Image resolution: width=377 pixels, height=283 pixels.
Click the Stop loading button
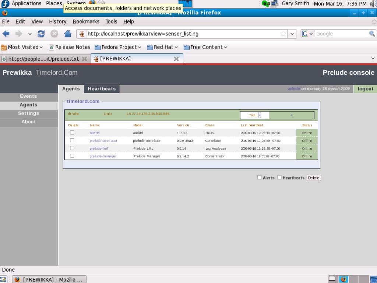(54, 34)
